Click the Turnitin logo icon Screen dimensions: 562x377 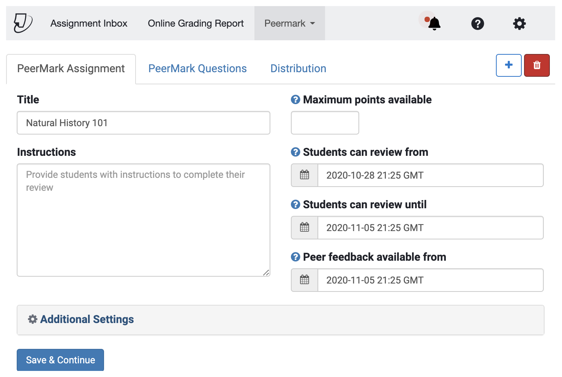click(23, 23)
